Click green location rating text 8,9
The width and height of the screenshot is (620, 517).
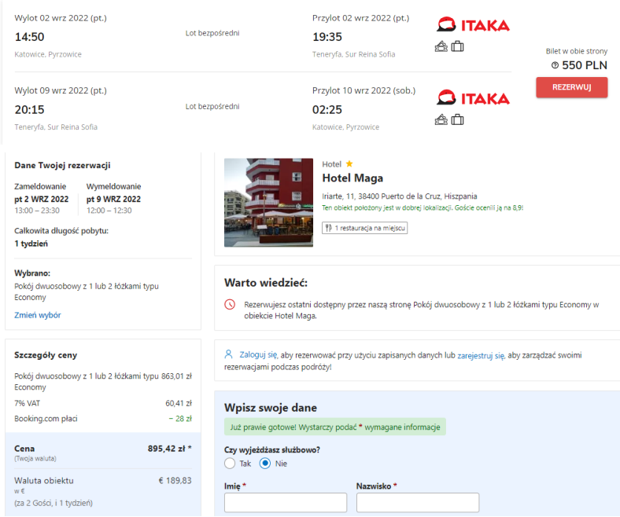[x=423, y=207]
